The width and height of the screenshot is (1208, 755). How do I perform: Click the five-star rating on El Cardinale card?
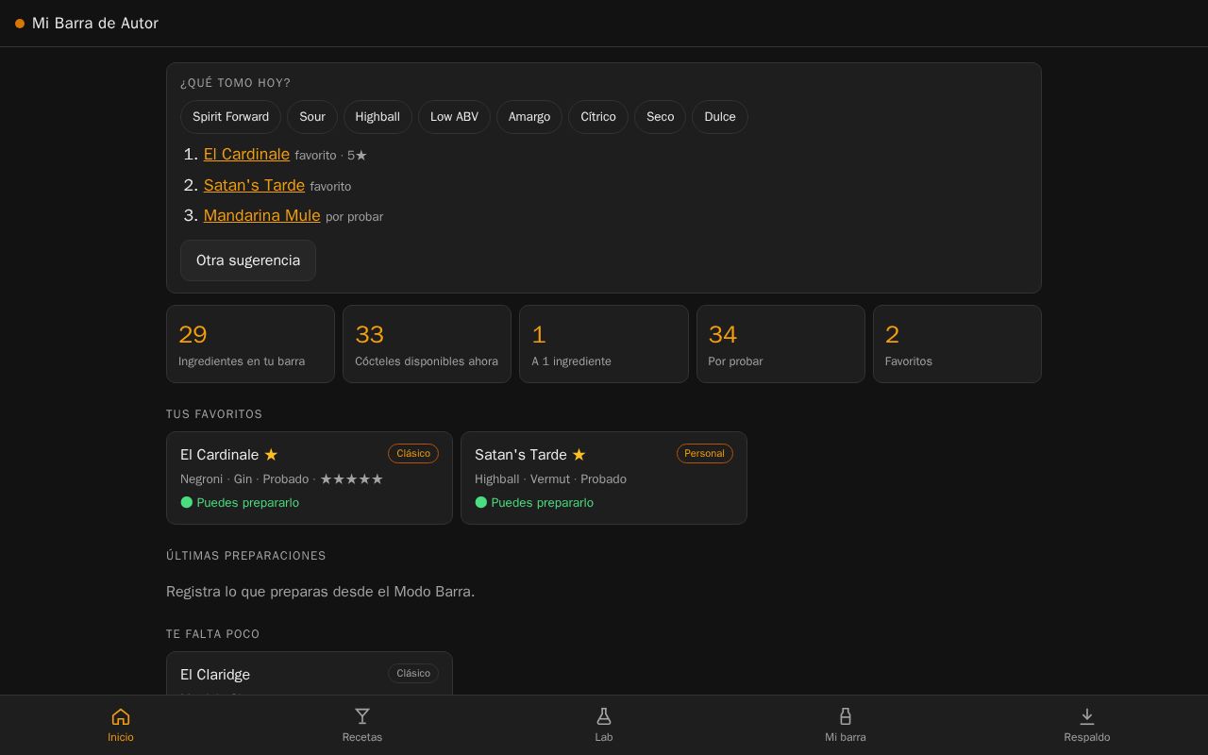click(x=352, y=479)
